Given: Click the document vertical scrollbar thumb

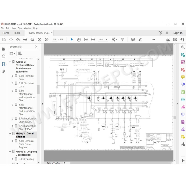Looking at the screenshot, I should point(175,118).
